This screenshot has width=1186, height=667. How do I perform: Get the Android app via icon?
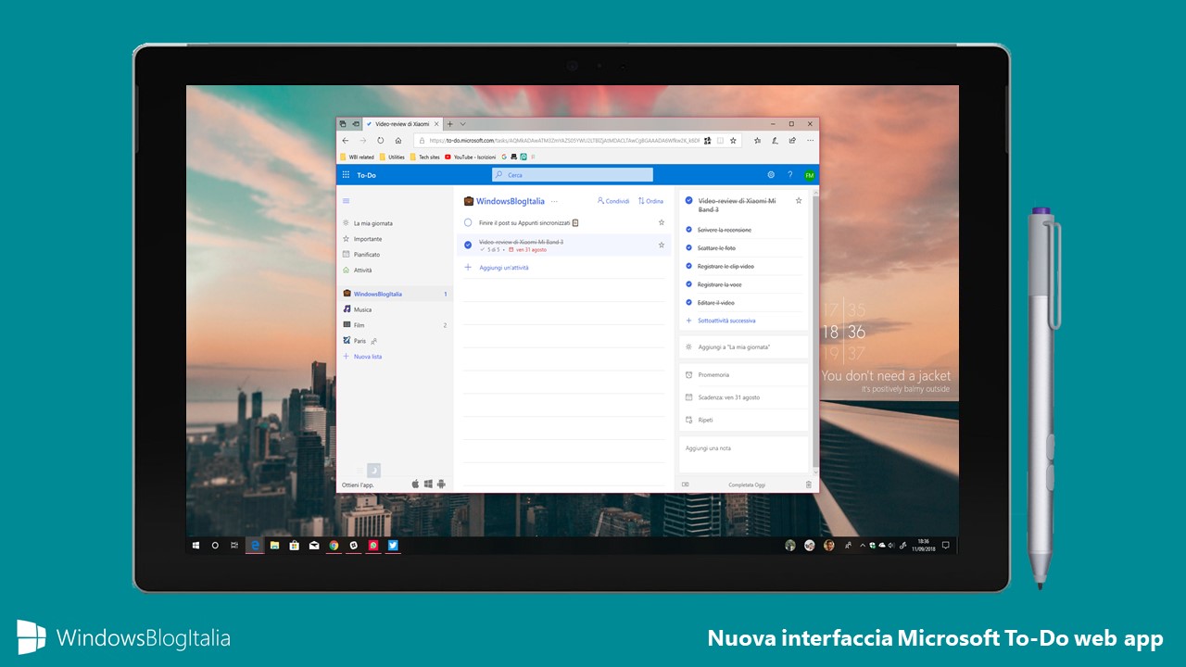(442, 484)
